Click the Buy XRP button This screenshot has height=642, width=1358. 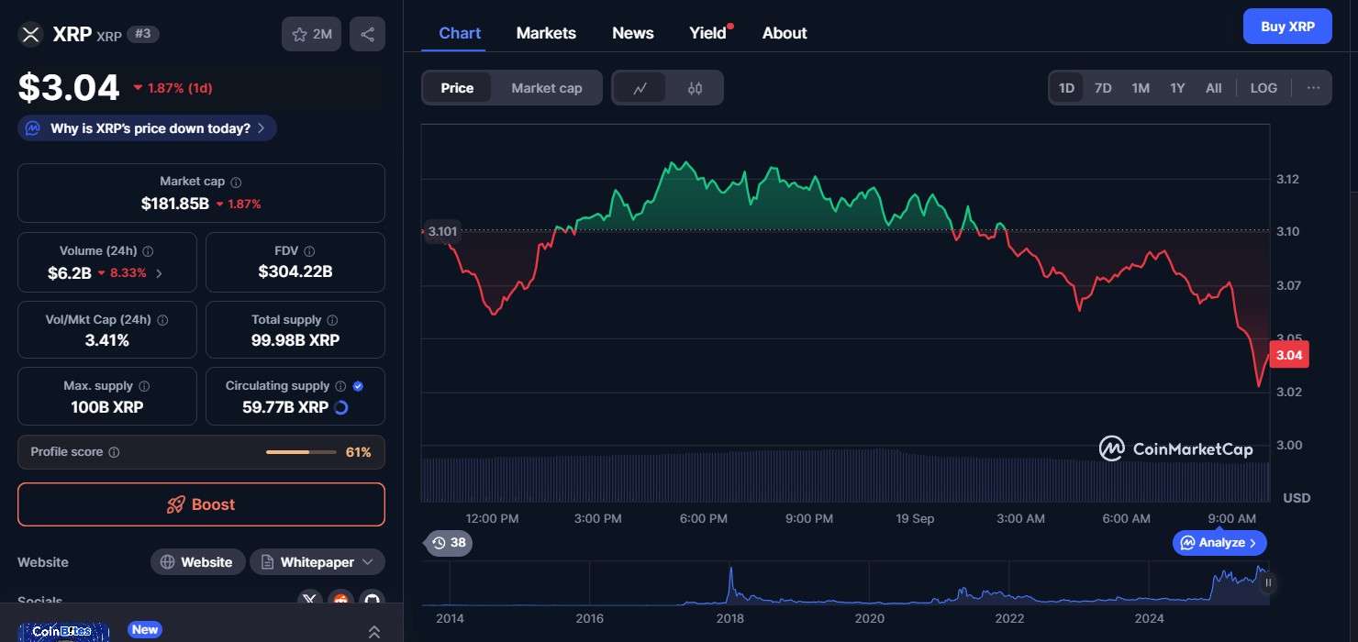(x=1286, y=27)
